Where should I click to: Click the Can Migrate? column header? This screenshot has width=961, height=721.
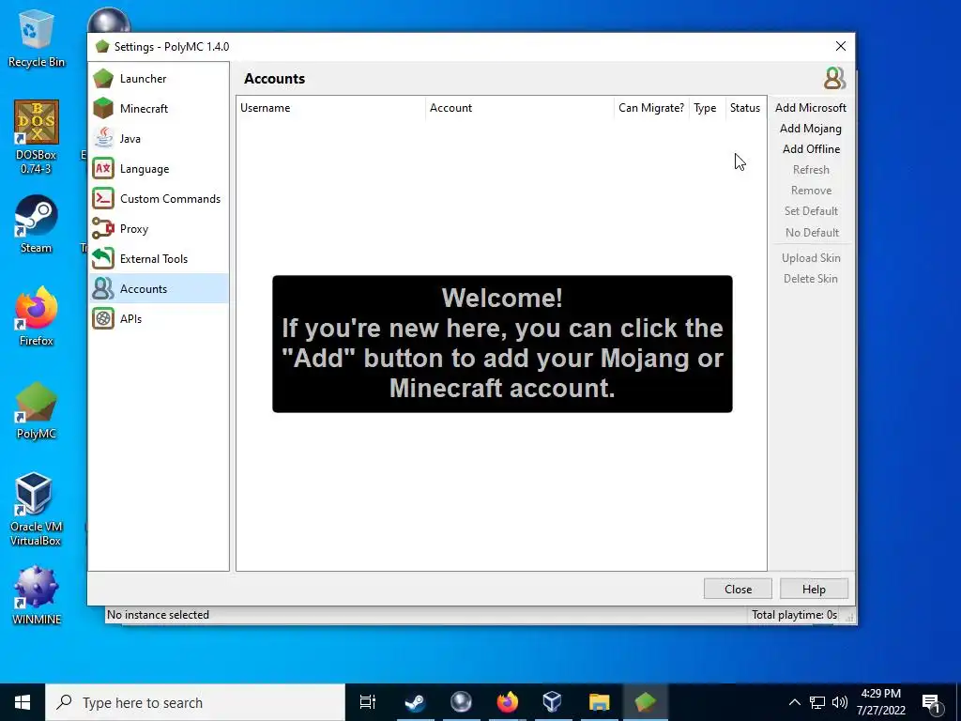pyautogui.click(x=651, y=108)
